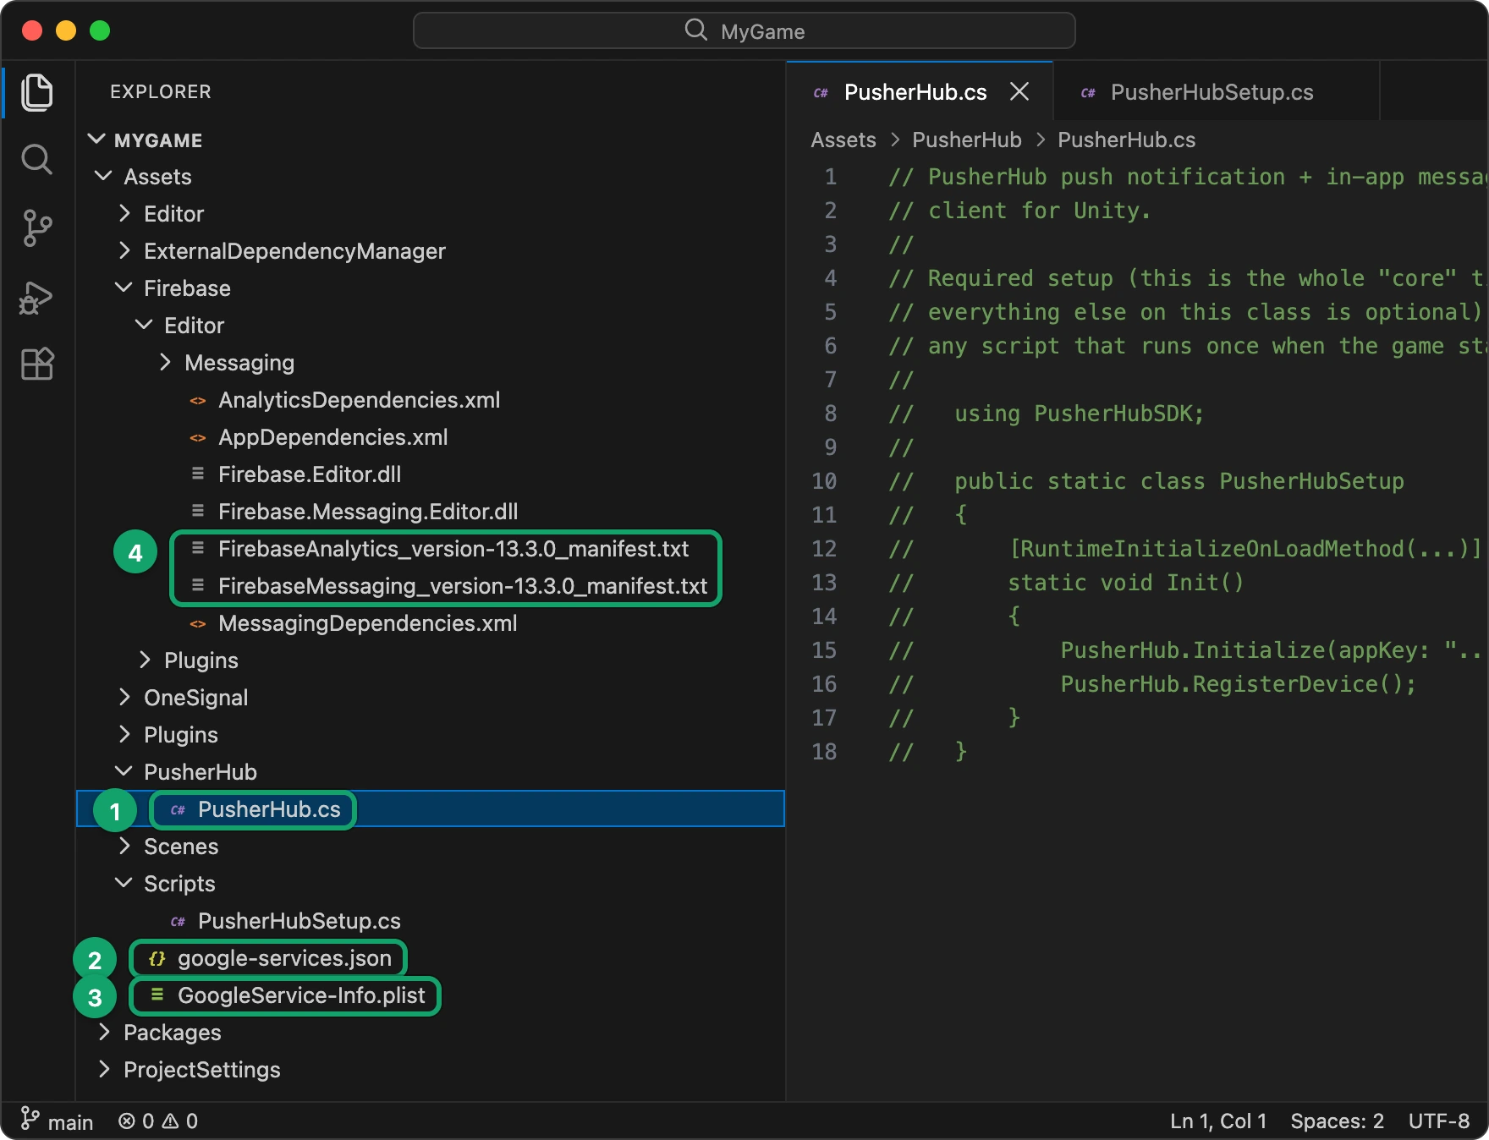This screenshot has width=1489, height=1140.
Task: Click line number 10 in editor gutter
Action: pos(824,481)
